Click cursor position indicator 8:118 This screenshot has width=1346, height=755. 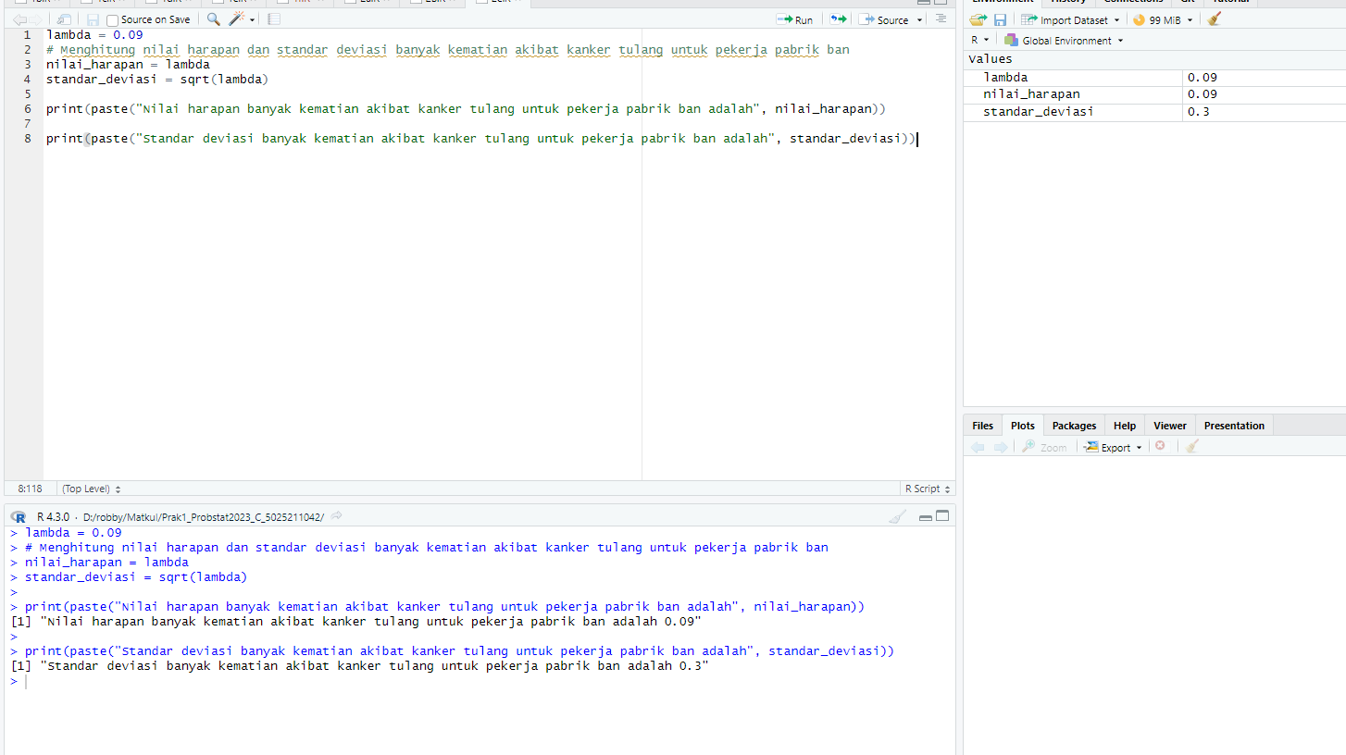[30, 489]
